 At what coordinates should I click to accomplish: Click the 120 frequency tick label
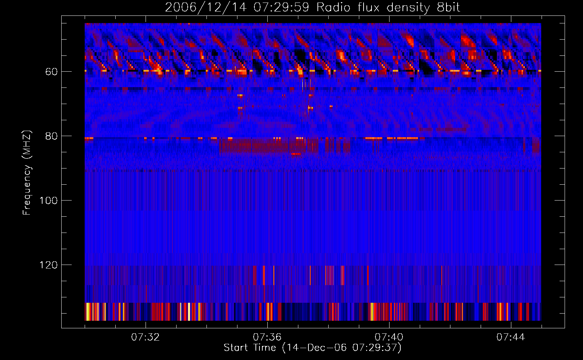point(49,265)
